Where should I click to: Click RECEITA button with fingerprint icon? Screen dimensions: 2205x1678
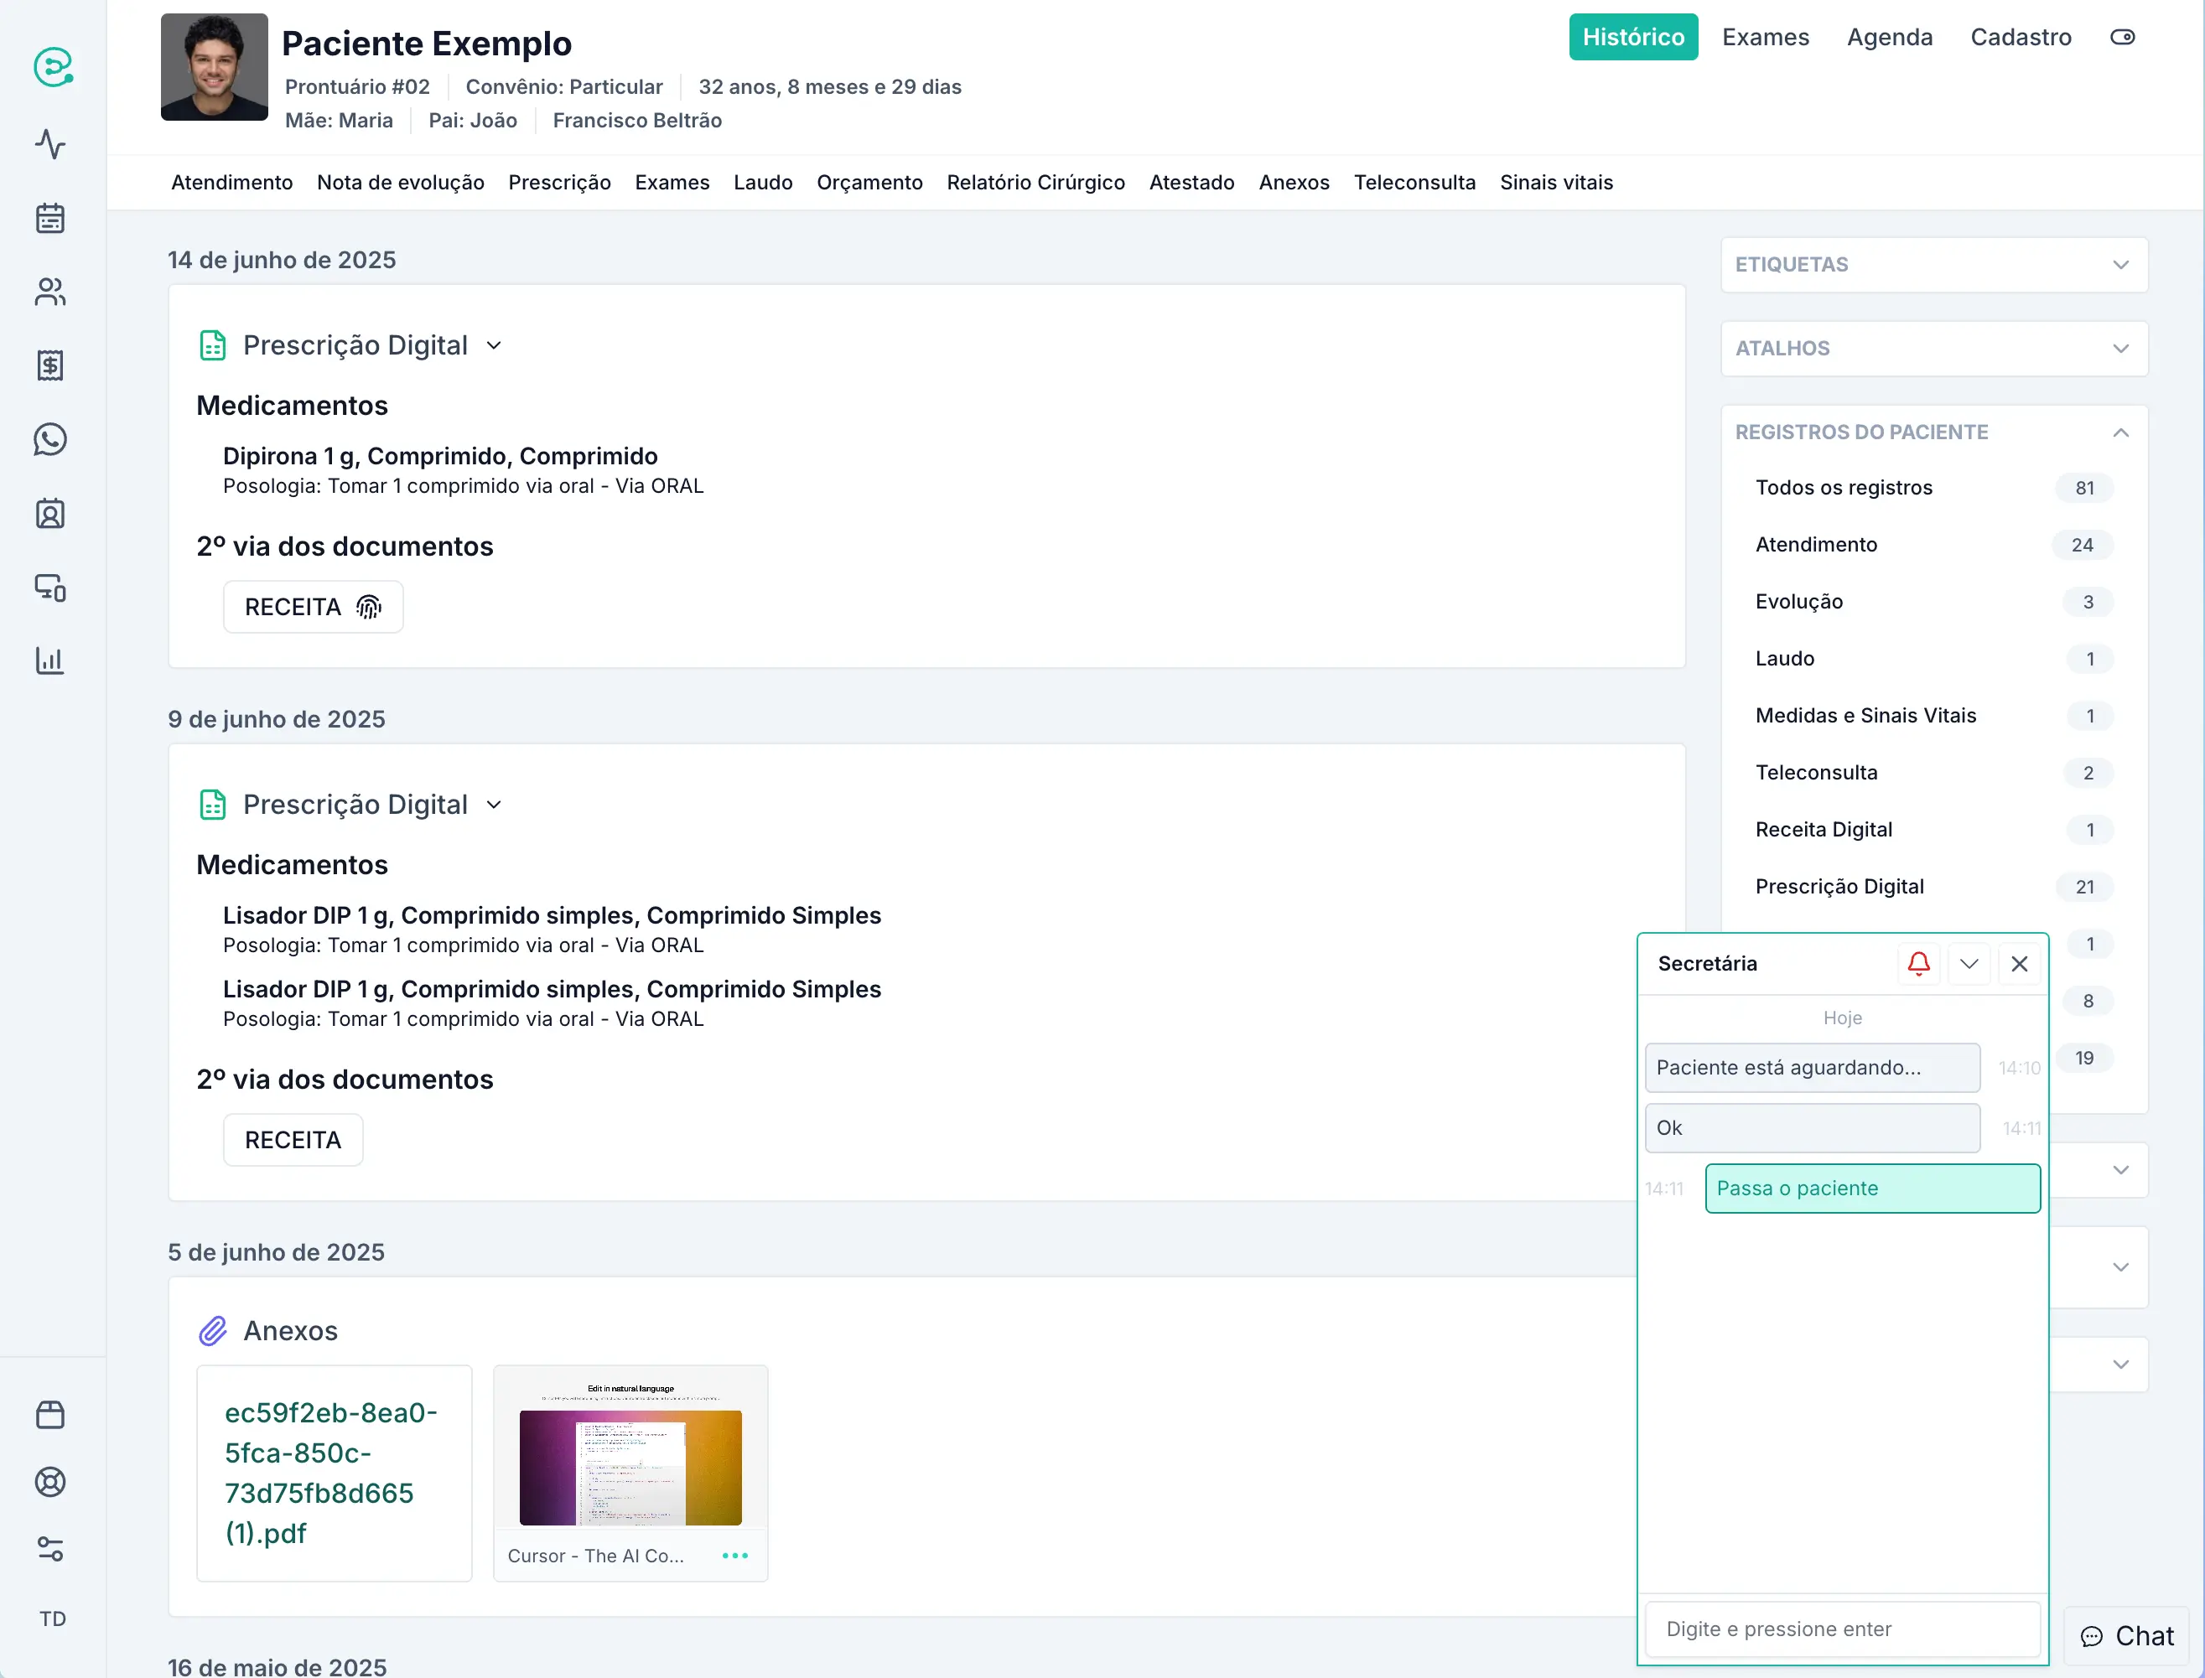(x=313, y=608)
